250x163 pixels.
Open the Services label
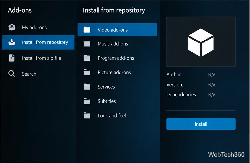point(106,87)
